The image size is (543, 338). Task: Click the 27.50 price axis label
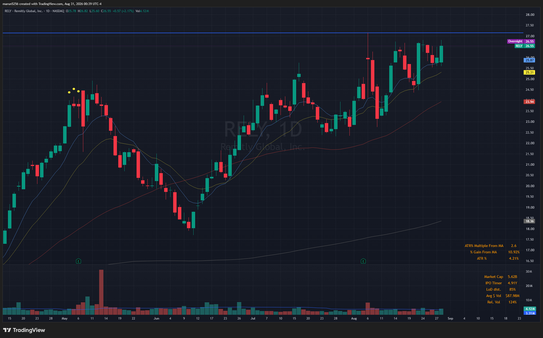pyautogui.click(x=530, y=25)
